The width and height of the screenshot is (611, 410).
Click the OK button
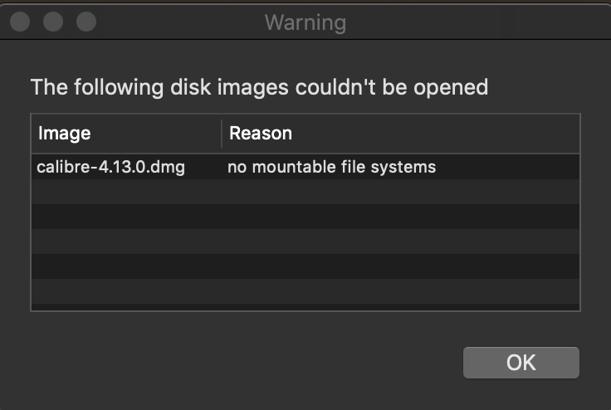click(521, 363)
